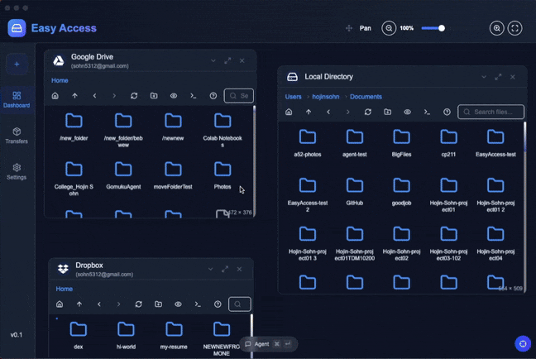Open terminal icon in Dropbox toolbar
The image size is (536, 359).
[x=198, y=304]
